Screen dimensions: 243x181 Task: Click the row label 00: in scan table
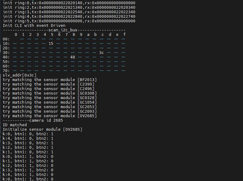[x=6, y=39]
